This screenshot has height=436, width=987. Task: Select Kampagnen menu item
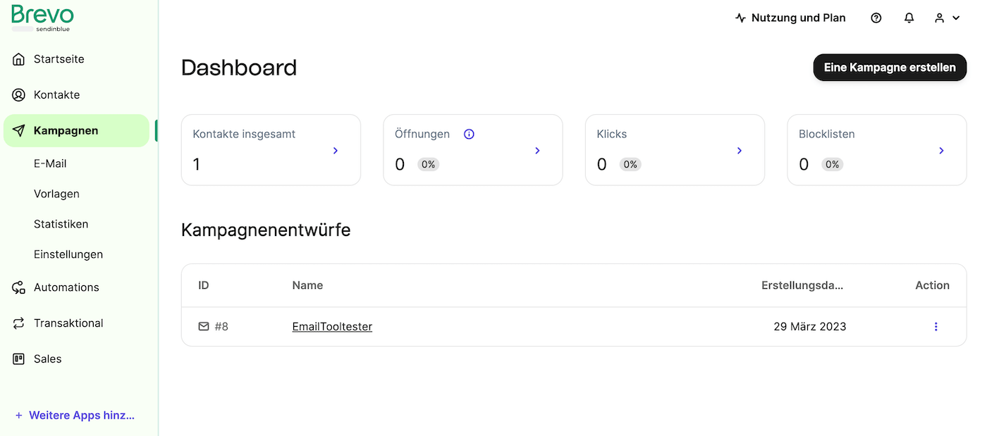coord(76,130)
